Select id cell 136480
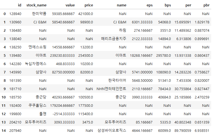Image resolution: width=214 pixels, height=136 pixels. (x=15, y=31)
